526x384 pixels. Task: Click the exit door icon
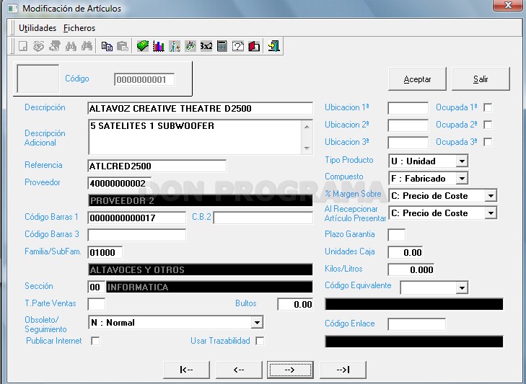[273, 46]
